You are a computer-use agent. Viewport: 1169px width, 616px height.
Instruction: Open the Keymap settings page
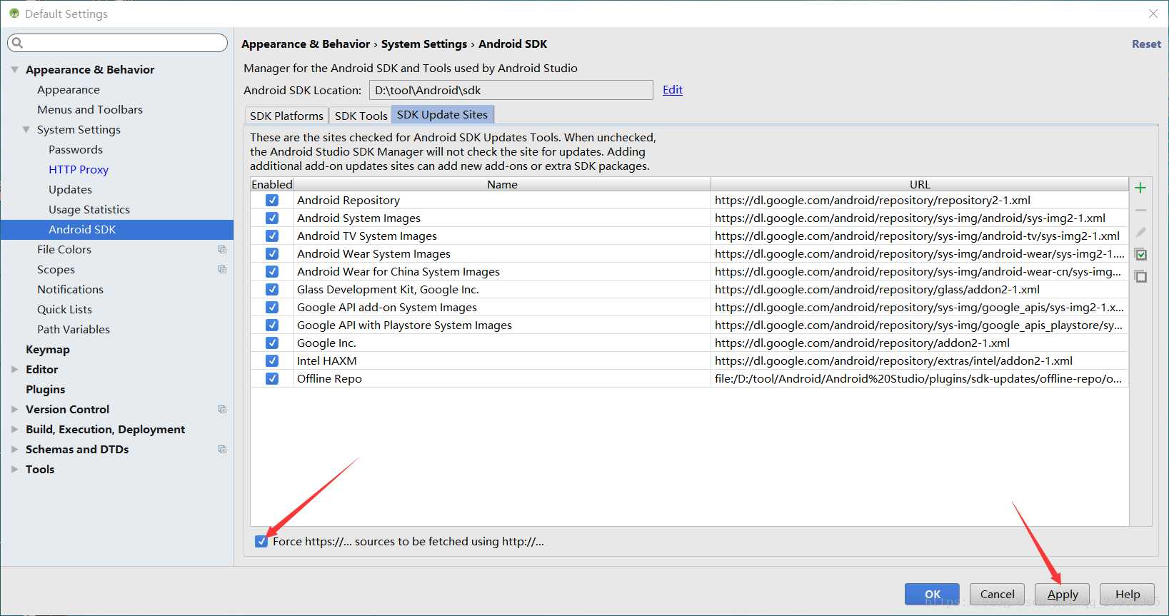pos(48,350)
